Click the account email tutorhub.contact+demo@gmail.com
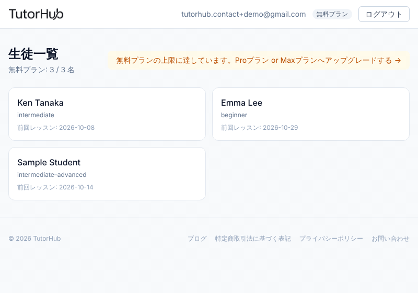The height and width of the screenshot is (293, 418). 243,14
